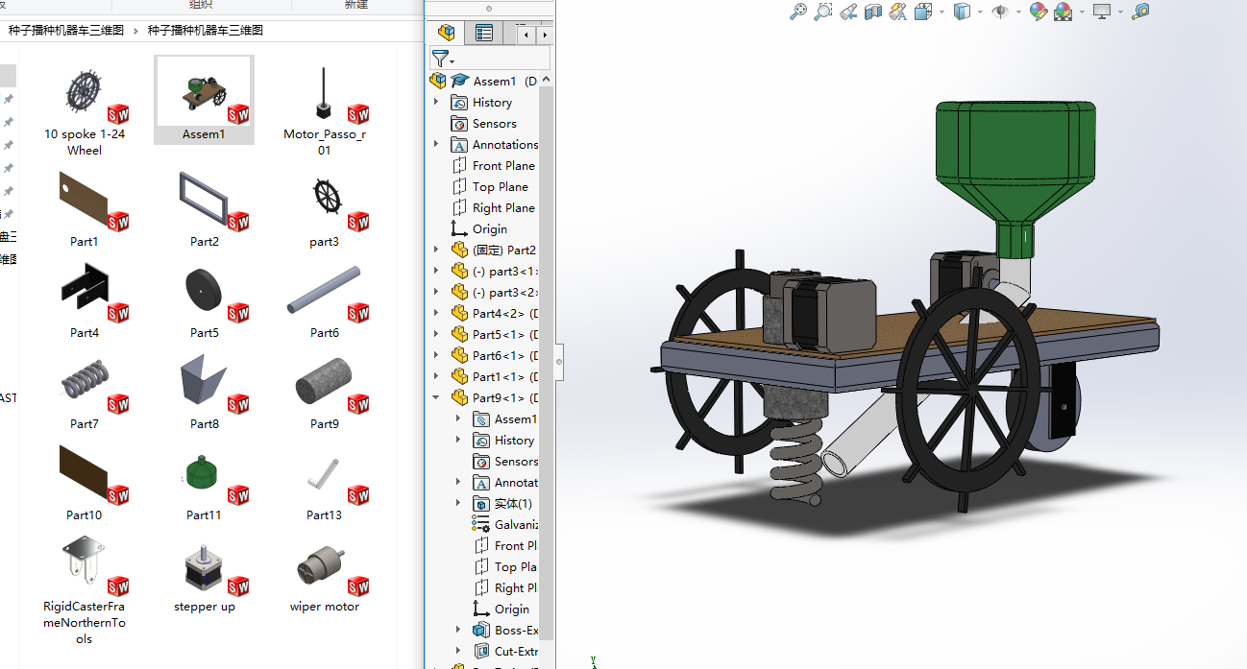This screenshot has height=669, width=1247.
Task: Expand the Annotations folder in tree
Action: point(436,144)
